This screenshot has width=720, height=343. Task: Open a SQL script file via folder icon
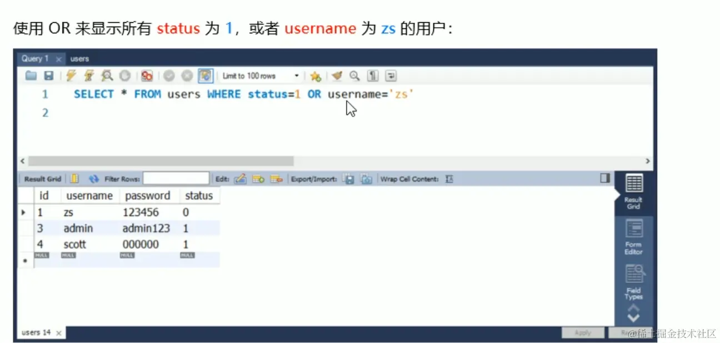(x=31, y=76)
